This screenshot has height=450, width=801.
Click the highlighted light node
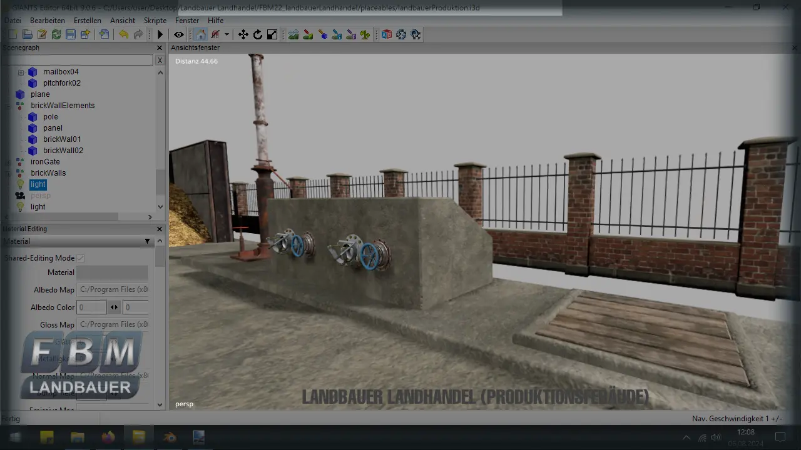click(38, 184)
